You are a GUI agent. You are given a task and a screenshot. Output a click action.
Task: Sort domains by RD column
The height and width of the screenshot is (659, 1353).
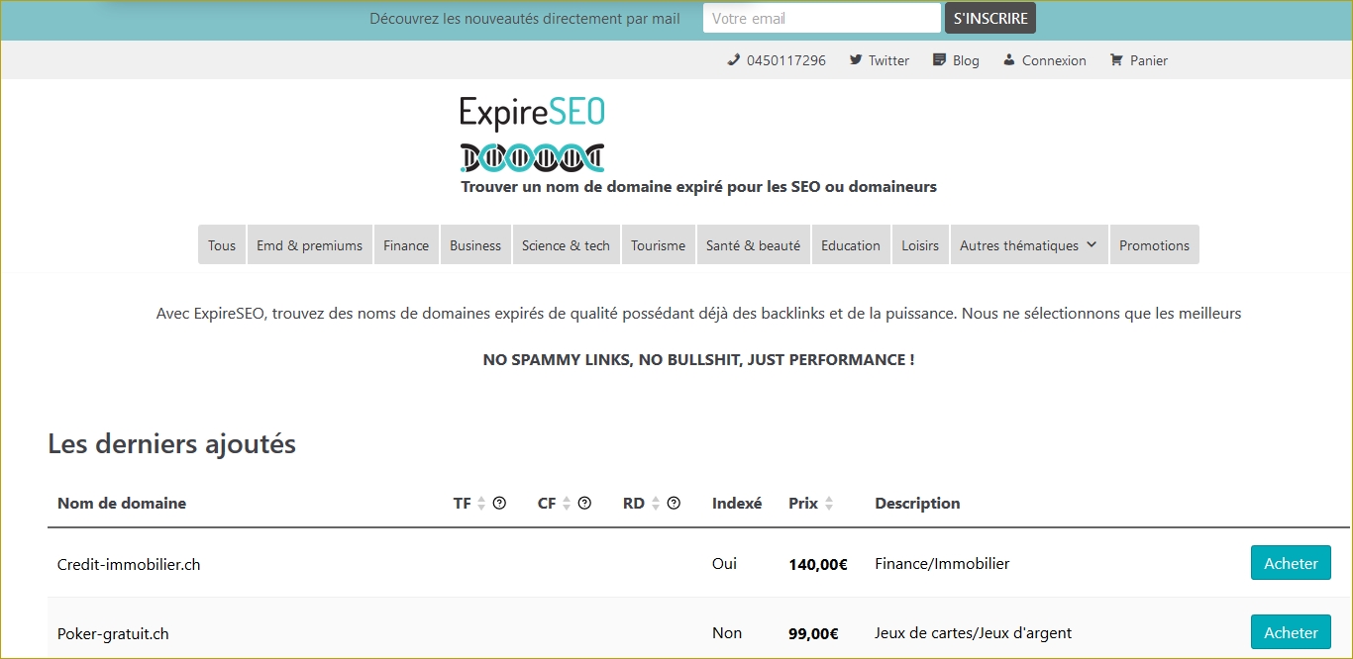point(654,503)
